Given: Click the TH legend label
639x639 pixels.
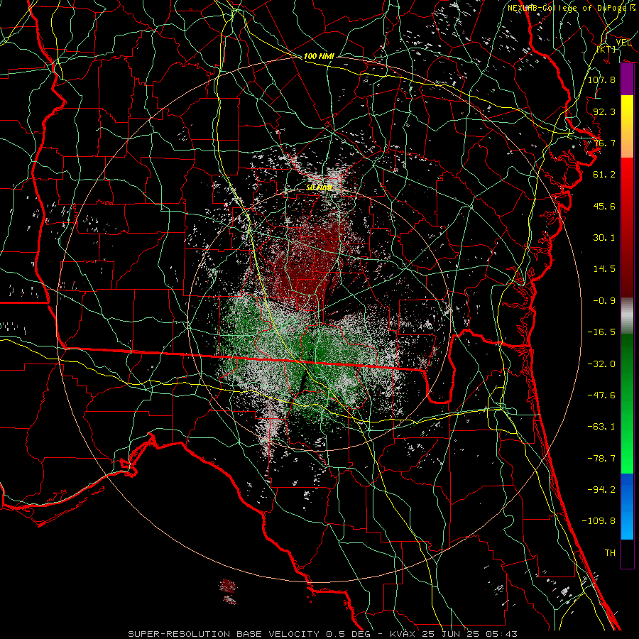Looking at the screenshot, I should click(x=610, y=553).
